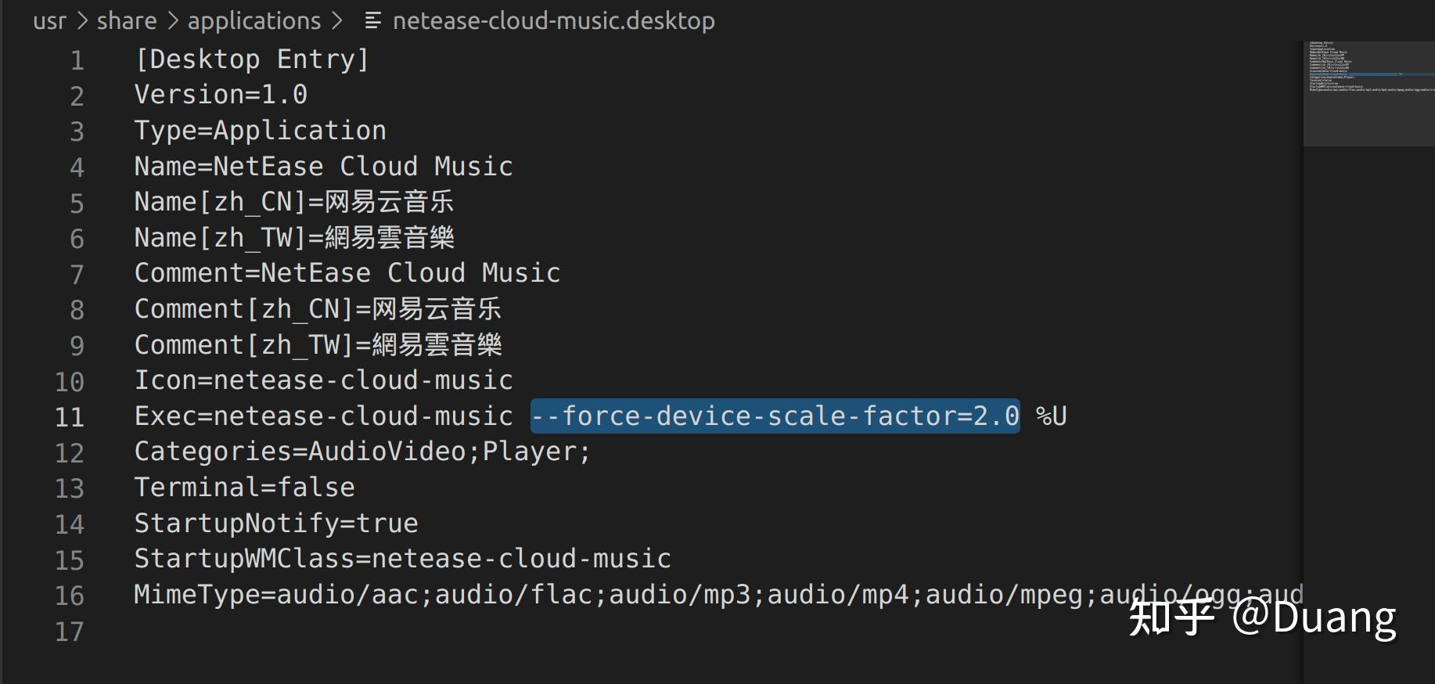
Task: Click the StartupWMClass=netease-cloud-music line
Action: click(x=402, y=559)
